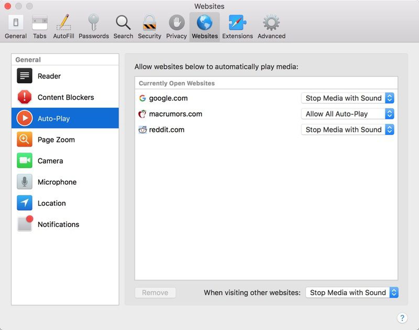Select the Reader sidebar item
Screen dimensions: 419x330
point(49,76)
